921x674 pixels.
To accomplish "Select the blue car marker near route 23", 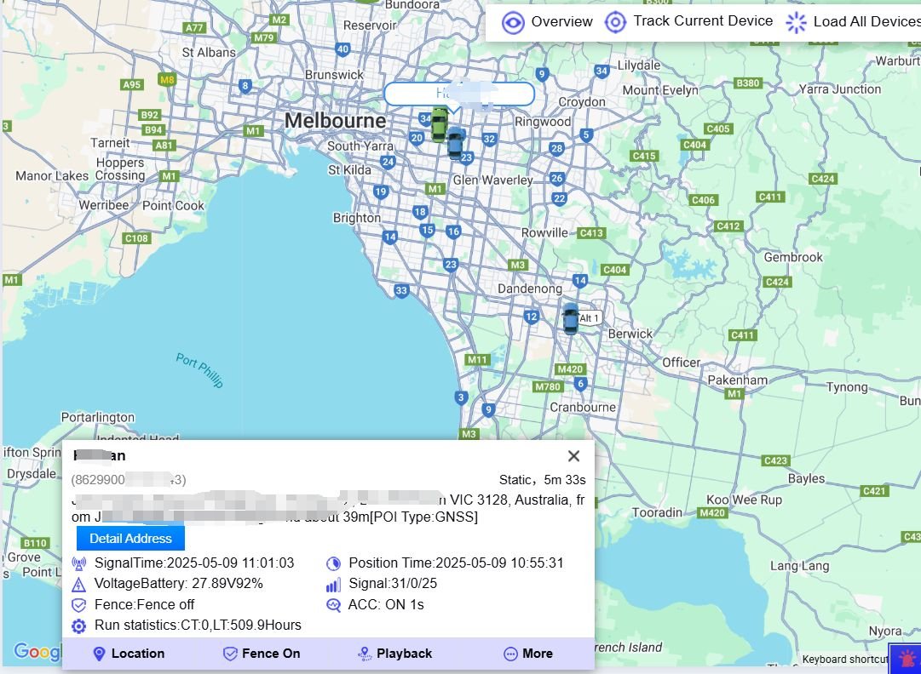I will [x=455, y=145].
